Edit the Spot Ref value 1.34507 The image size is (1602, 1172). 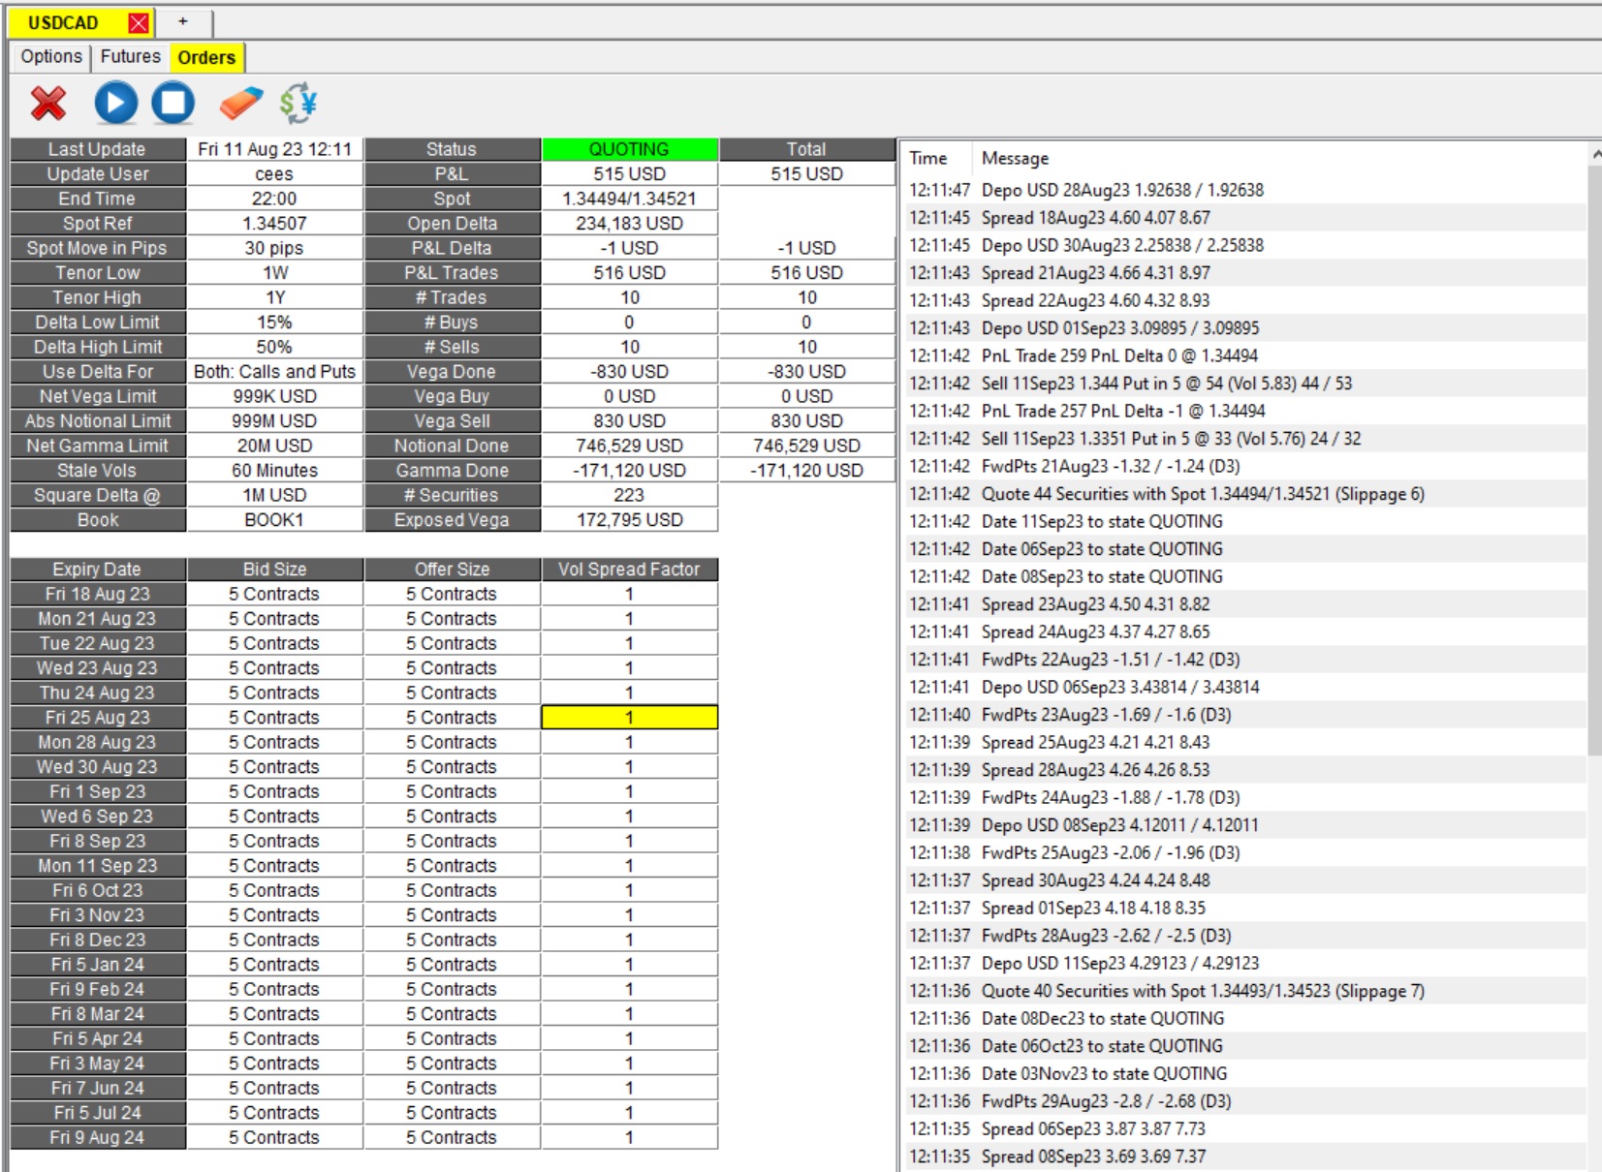tap(274, 223)
